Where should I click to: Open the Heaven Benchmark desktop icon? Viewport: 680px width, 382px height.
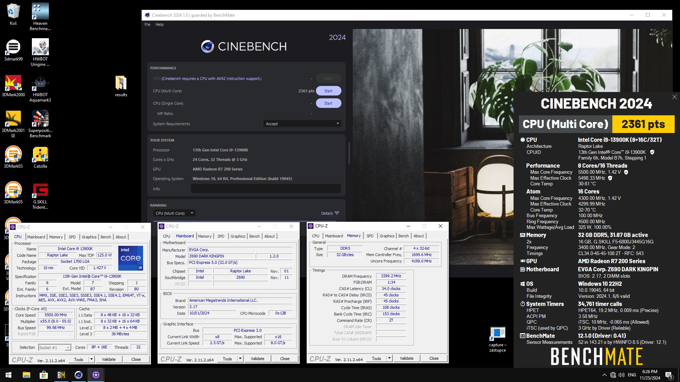(40, 17)
